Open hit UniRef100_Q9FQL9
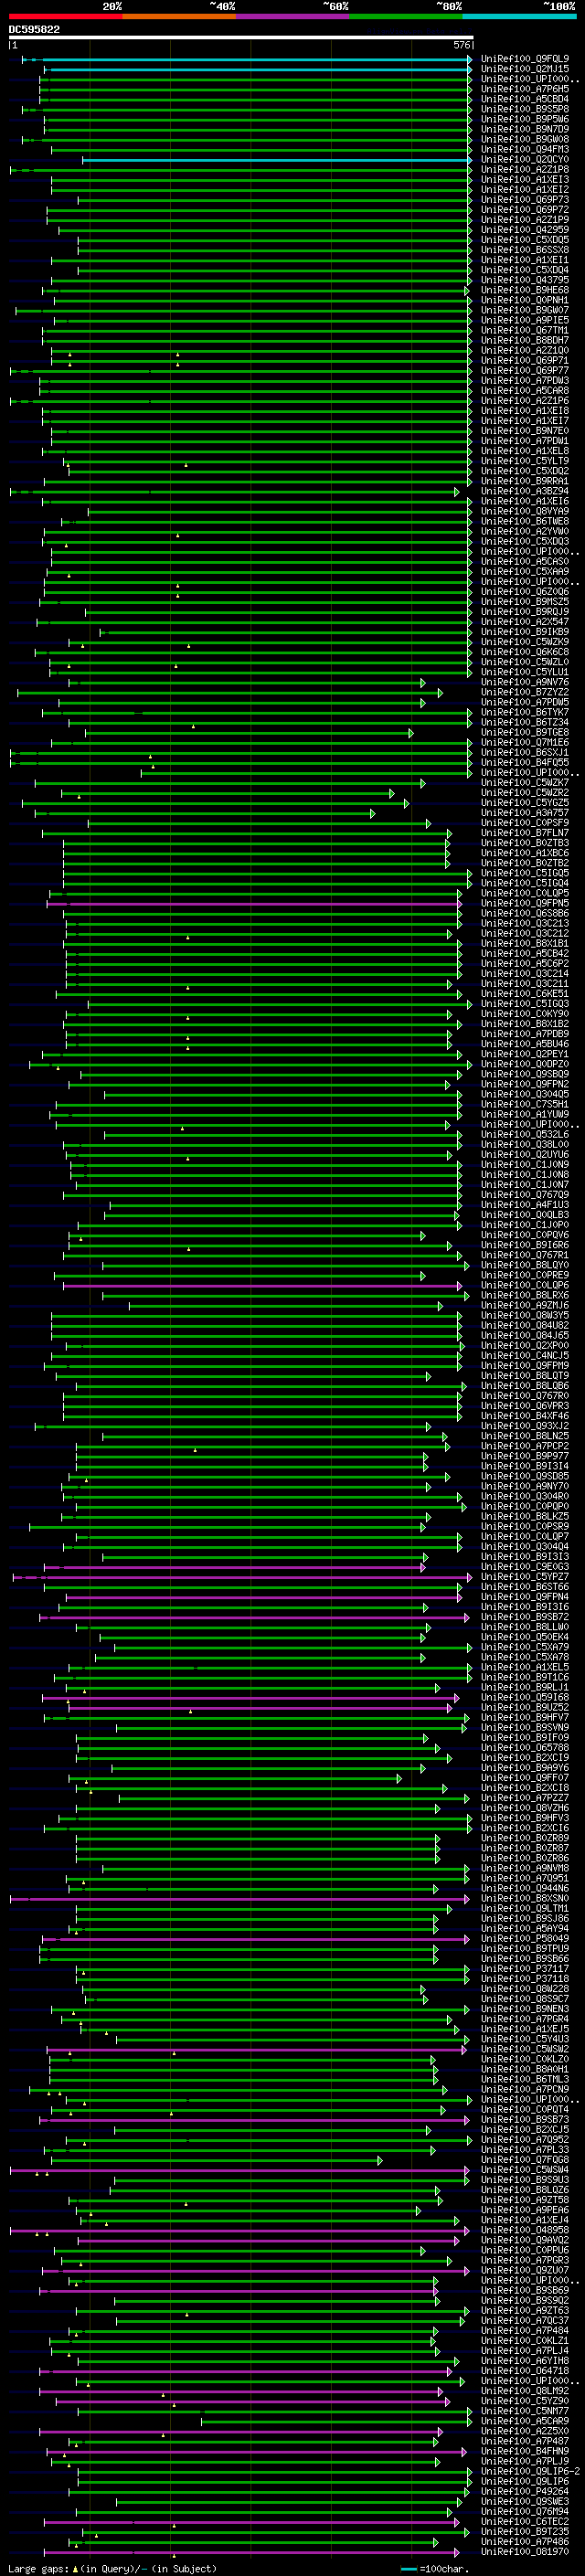 (525, 59)
